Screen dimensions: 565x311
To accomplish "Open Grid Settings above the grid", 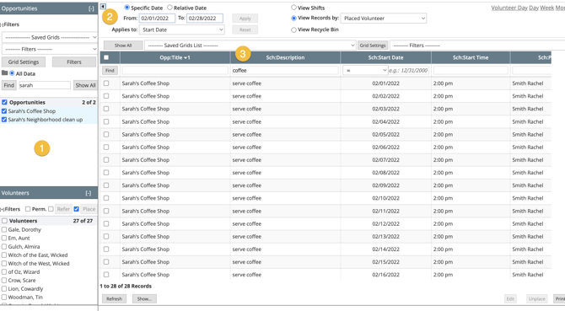I will (x=373, y=46).
